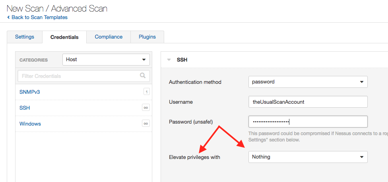Switch to the Compliance tab
The height and width of the screenshot is (182, 388).
click(109, 37)
